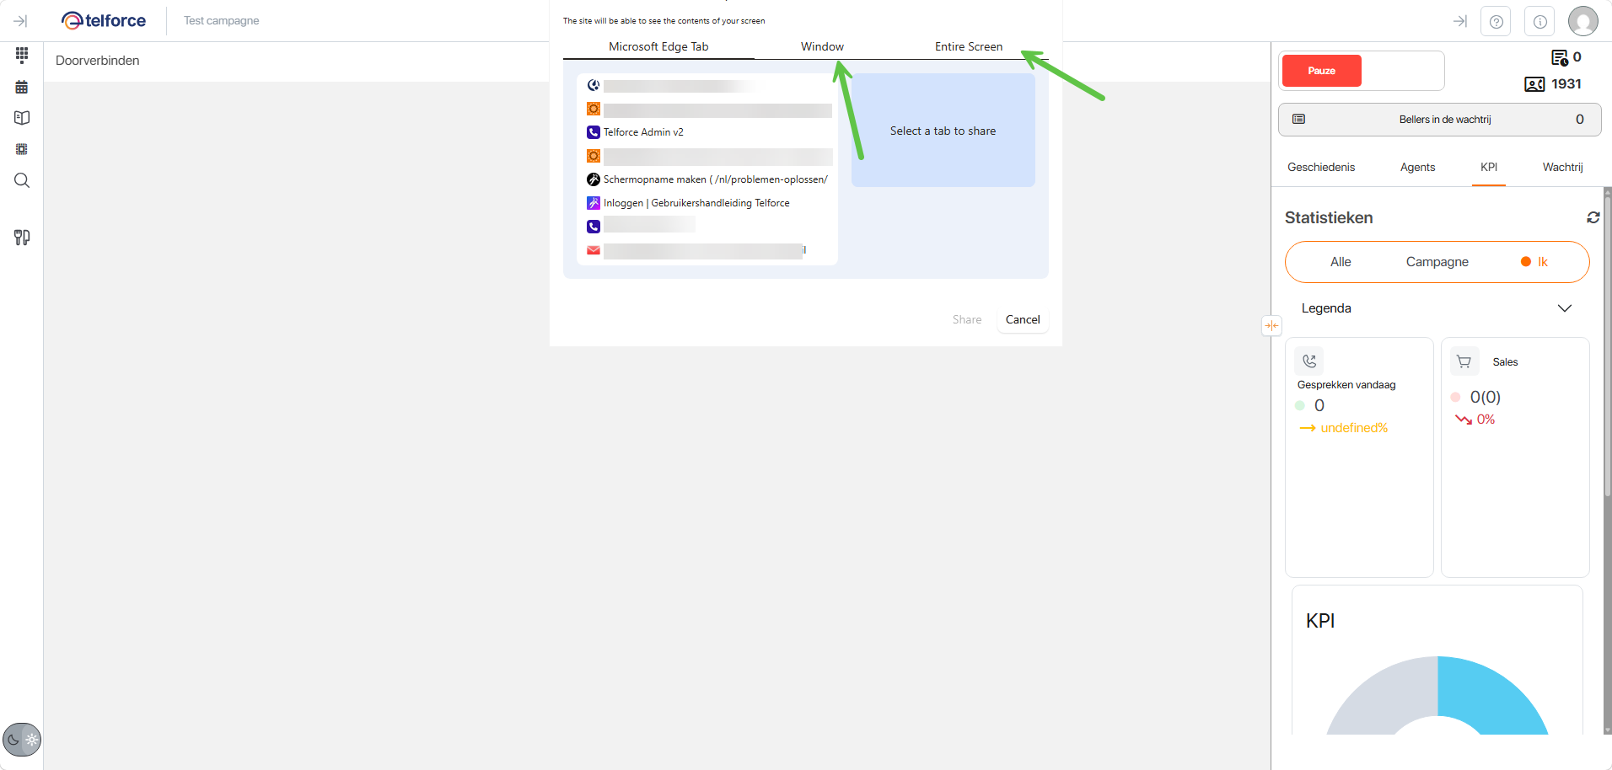Switch to the Geschiedenis tab
This screenshot has height=770, width=1612.
point(1320,168)
